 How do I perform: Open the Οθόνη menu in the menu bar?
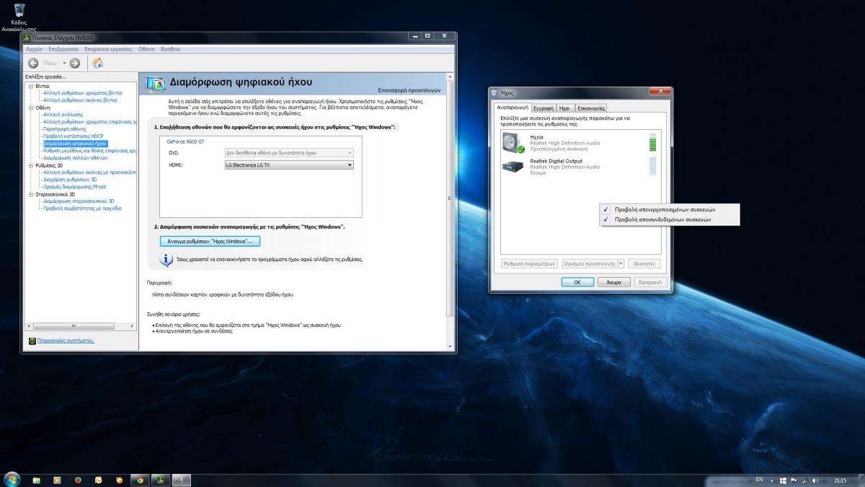(146, 49)
